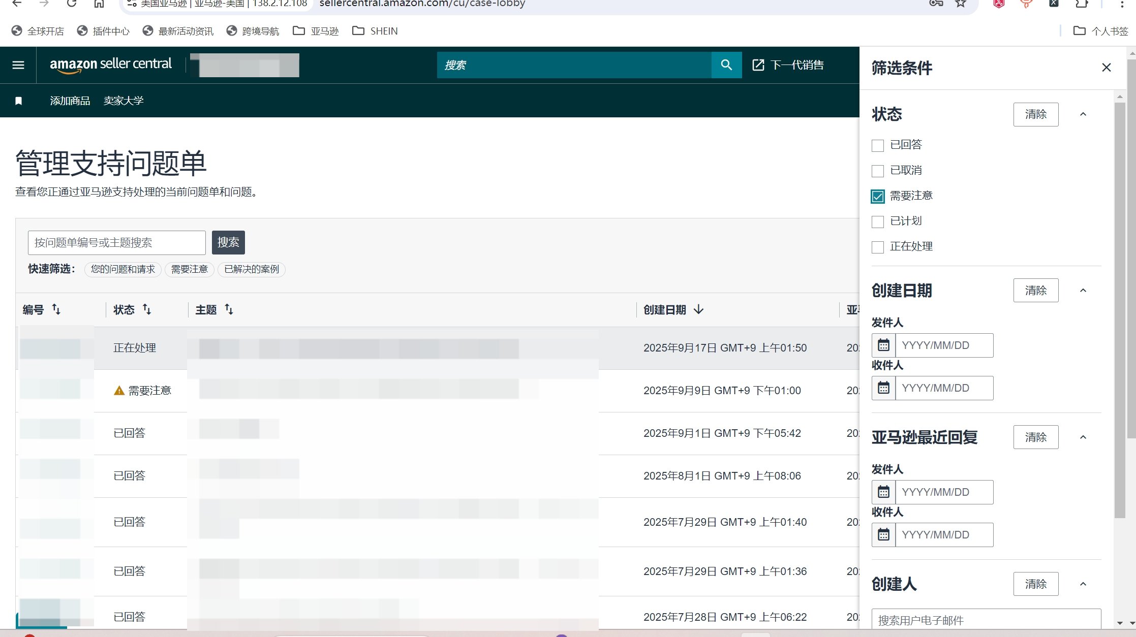Click the page vertical scrollbar thumb

(1131, 249)
